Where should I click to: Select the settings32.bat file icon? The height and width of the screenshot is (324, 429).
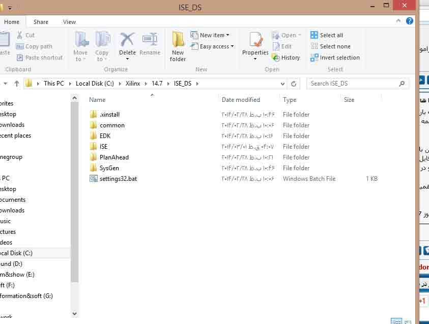coord(94,179)
